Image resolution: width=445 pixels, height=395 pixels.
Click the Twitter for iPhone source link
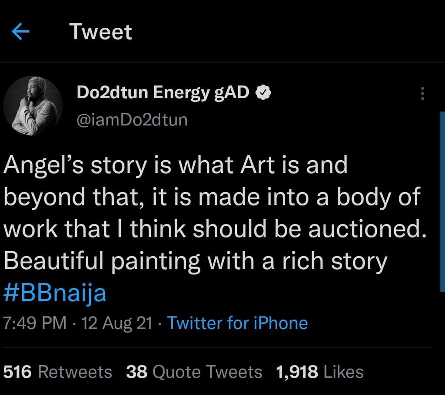(x=237, y=322)
